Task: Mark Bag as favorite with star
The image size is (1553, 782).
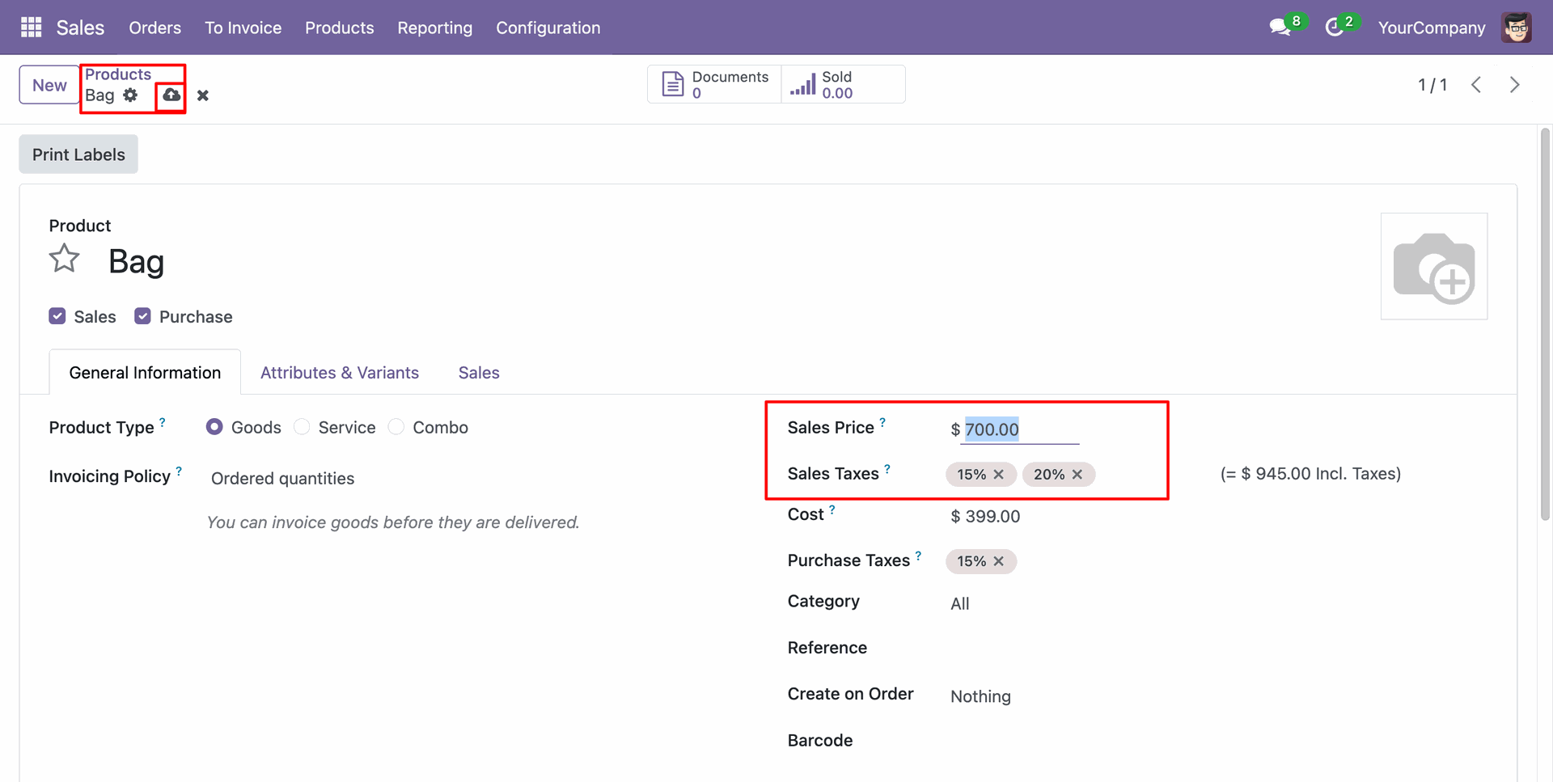Action: coord(65,260)
